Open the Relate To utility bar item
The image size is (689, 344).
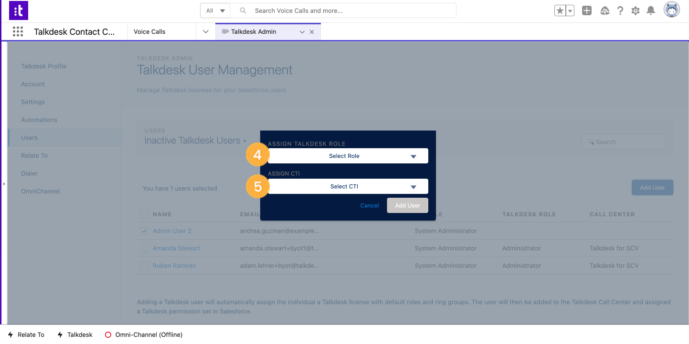point(26,334)
